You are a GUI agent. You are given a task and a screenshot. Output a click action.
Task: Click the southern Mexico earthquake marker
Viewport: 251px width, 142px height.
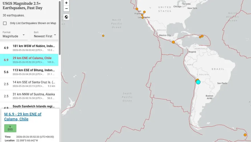point(173,42)
